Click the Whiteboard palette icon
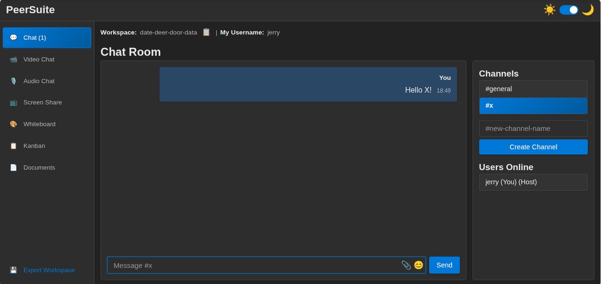 [x=14, y=124]
